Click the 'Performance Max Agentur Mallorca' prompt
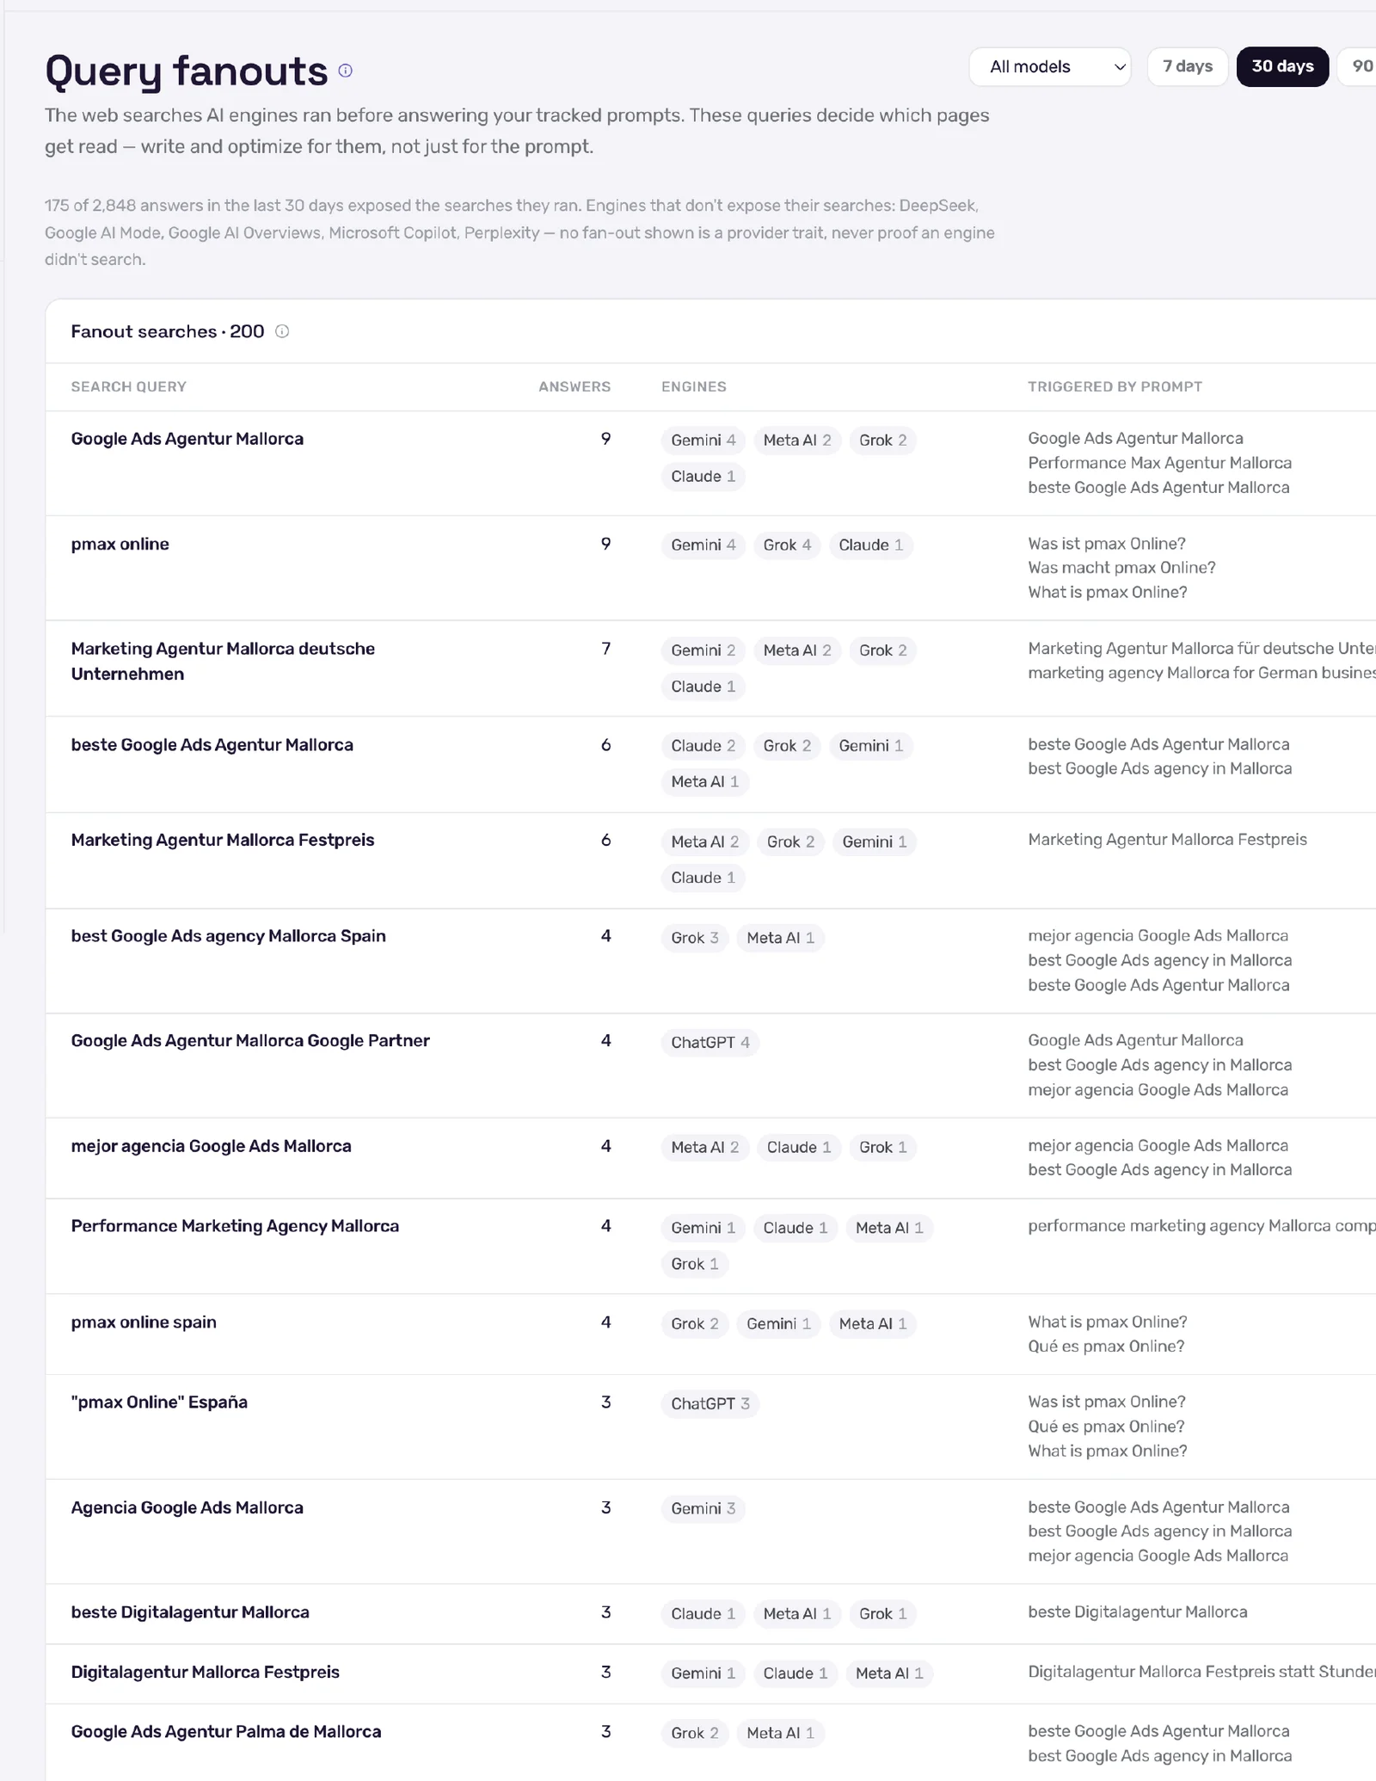Viewport: 1376px width, 1781px height. [x=1159, y=463]
